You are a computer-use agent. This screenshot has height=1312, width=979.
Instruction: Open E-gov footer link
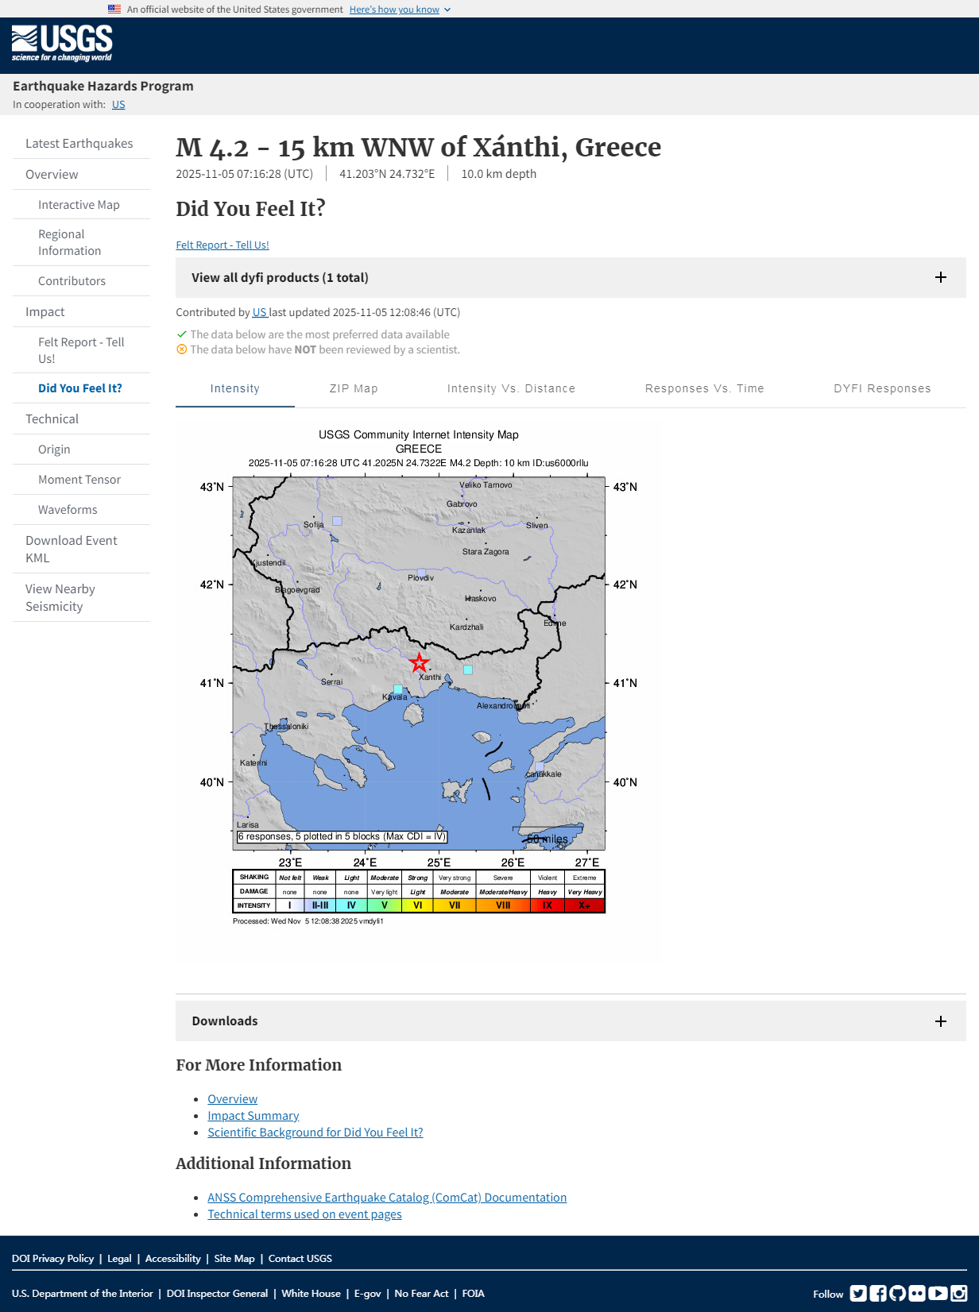point(367,1294)
